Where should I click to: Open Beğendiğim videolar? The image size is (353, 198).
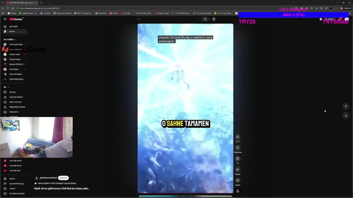click(14, 107)
